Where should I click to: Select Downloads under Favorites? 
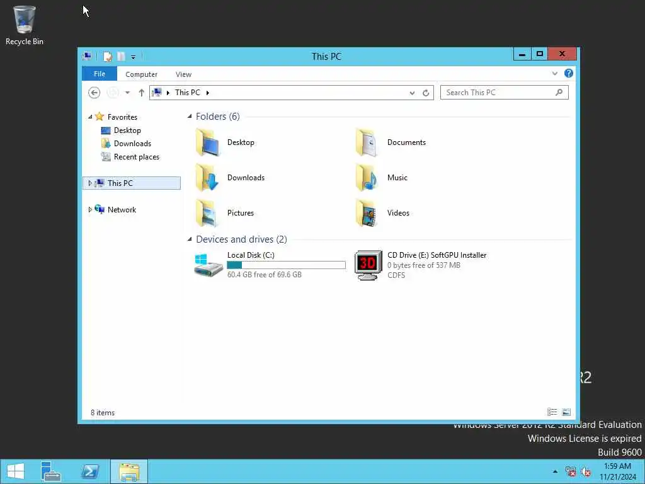click(132, 144)
